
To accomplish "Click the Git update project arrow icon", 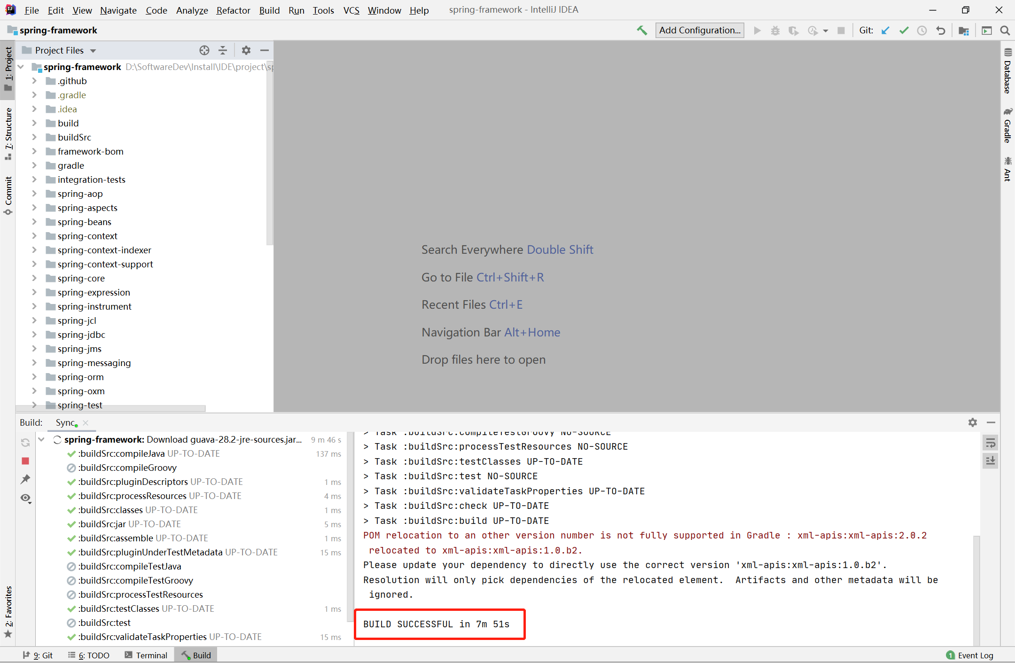I will pyautogui.click(x=885, y=31).
